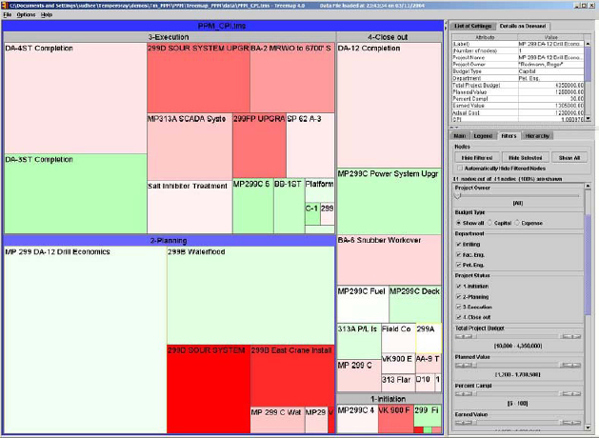
Task: Select the BA-6 Snubber Workover cell
Action: coord(389,260)
